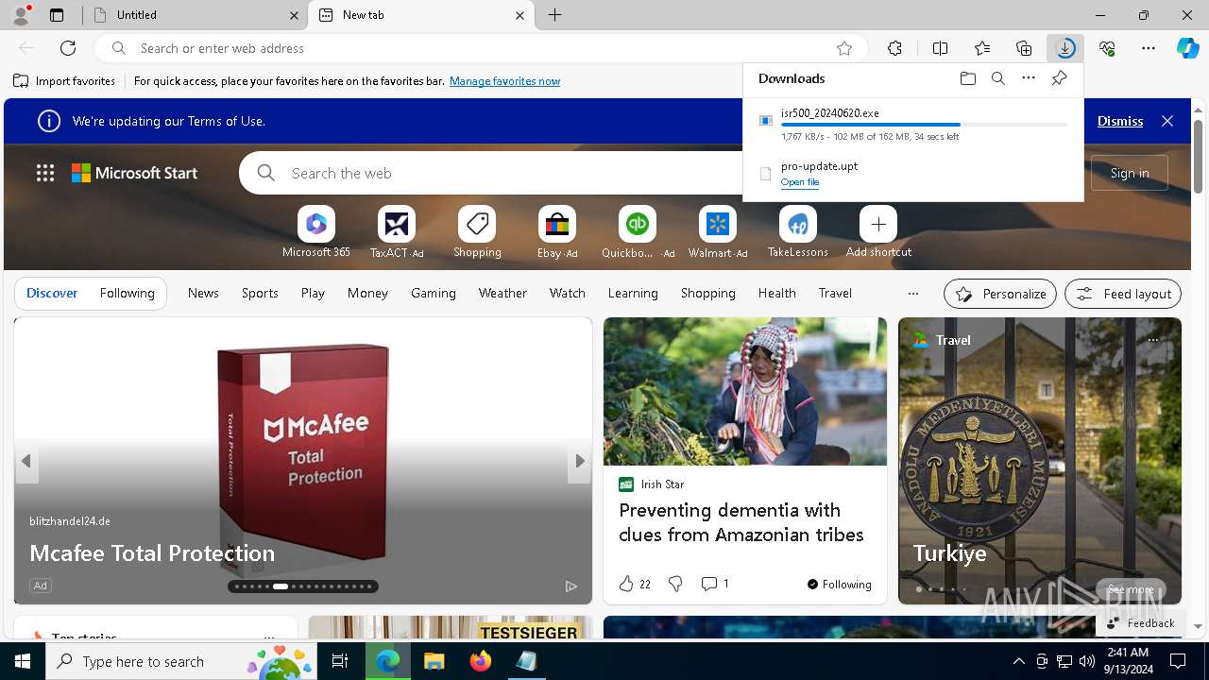The image size is (1209, 680).
Task: Open the Manage favorites now link
Action: coord(504,81)
